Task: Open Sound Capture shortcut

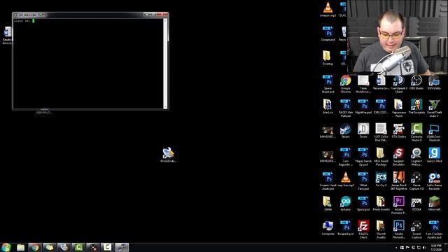Action: (416, 229)
